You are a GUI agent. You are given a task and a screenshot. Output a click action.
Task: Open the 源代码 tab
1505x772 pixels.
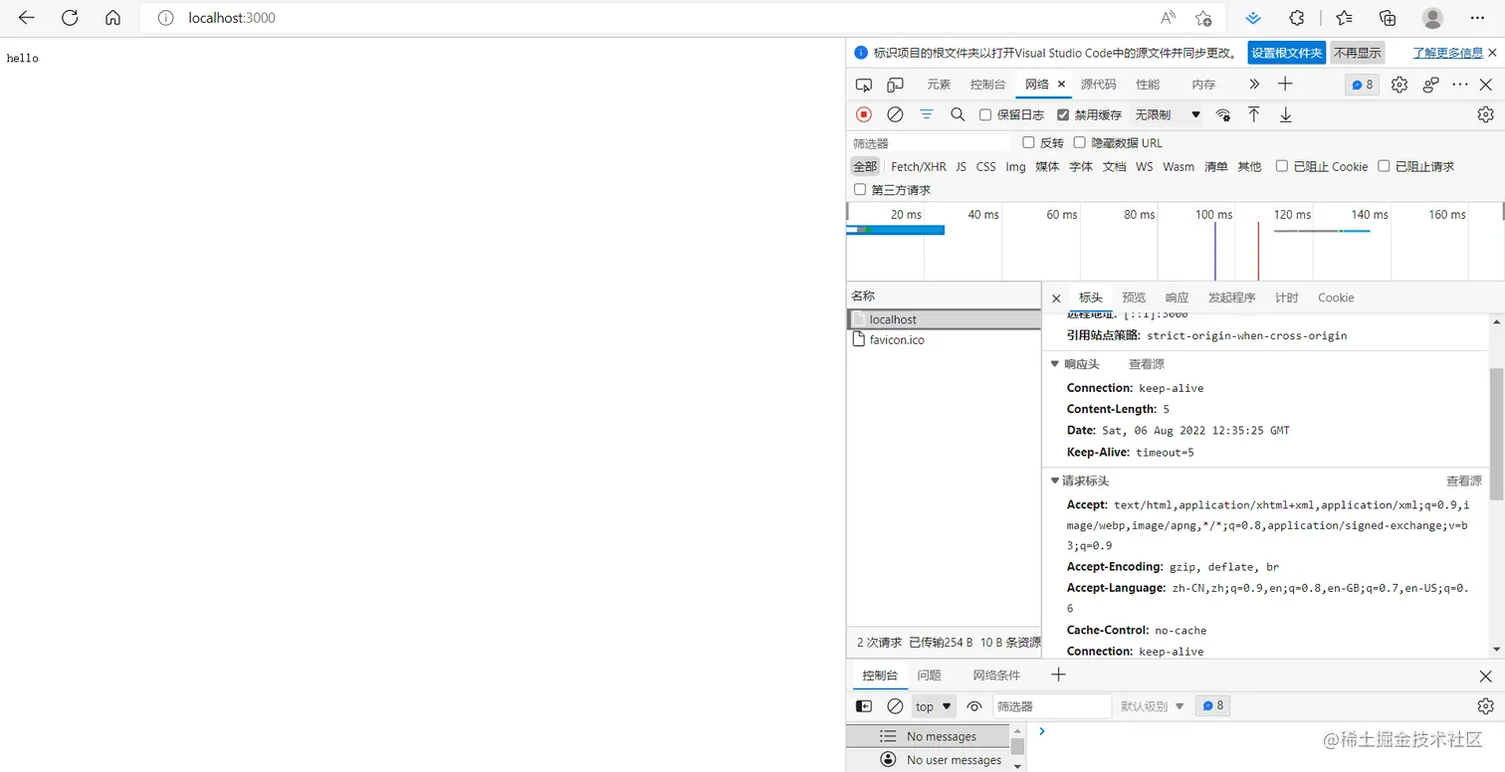tap(1099, 85)
